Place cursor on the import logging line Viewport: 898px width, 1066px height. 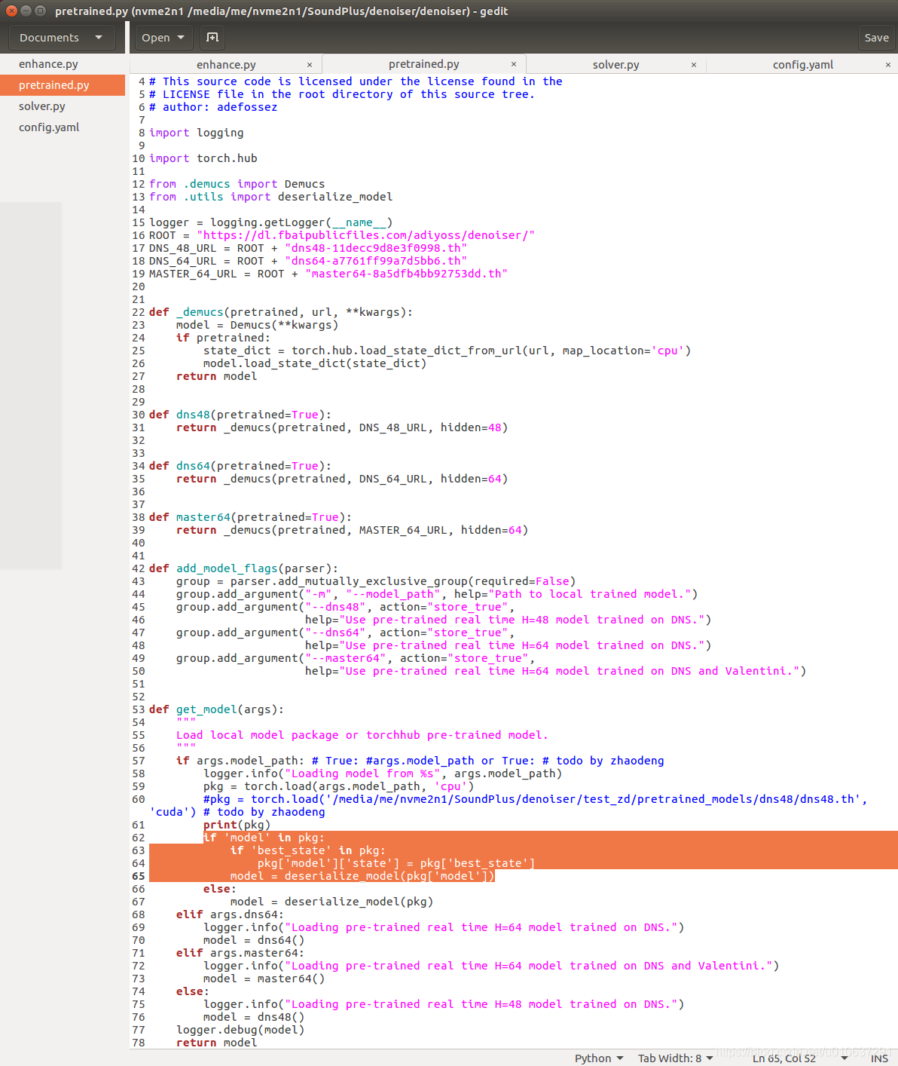tap(196, 133)
